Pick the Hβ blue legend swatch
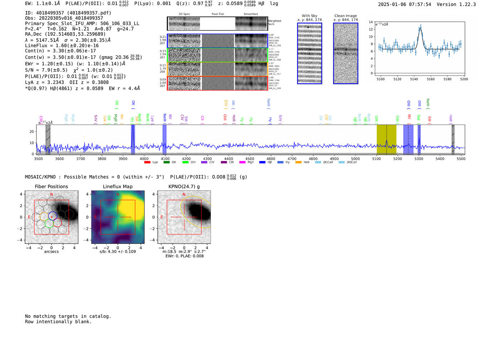 [262, 162]
